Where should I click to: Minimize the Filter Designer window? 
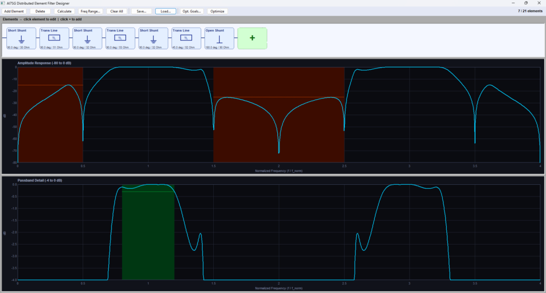513,3
